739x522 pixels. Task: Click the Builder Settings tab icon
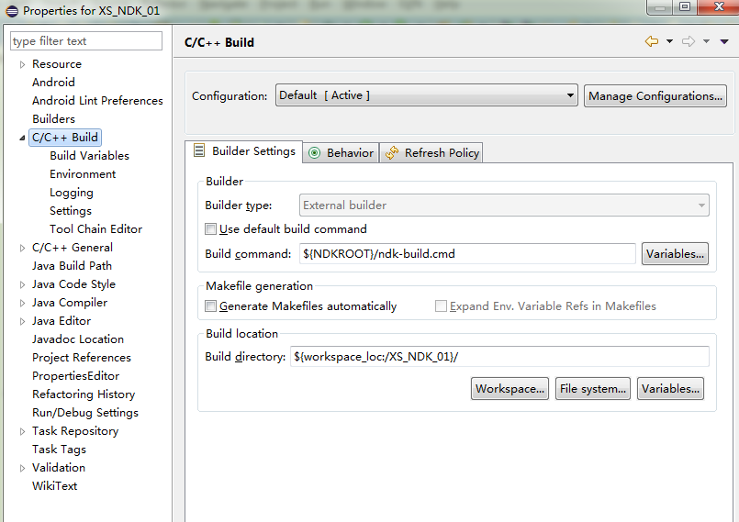[199, 150]
